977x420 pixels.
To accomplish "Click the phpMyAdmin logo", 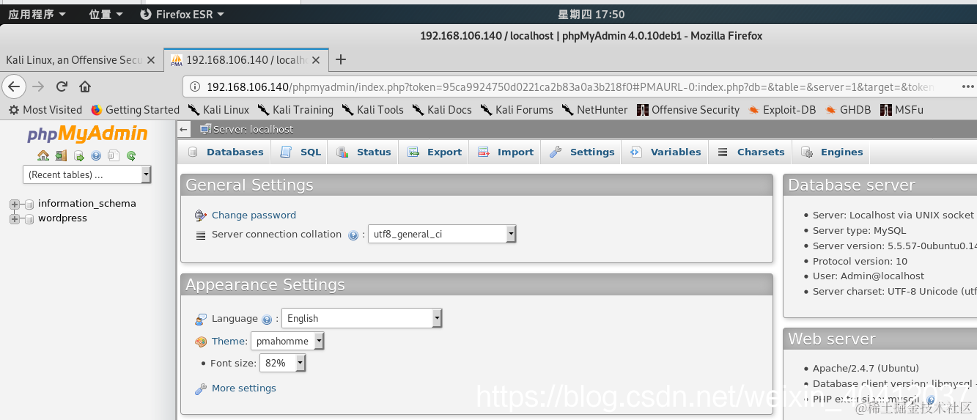I will [87, 134].
